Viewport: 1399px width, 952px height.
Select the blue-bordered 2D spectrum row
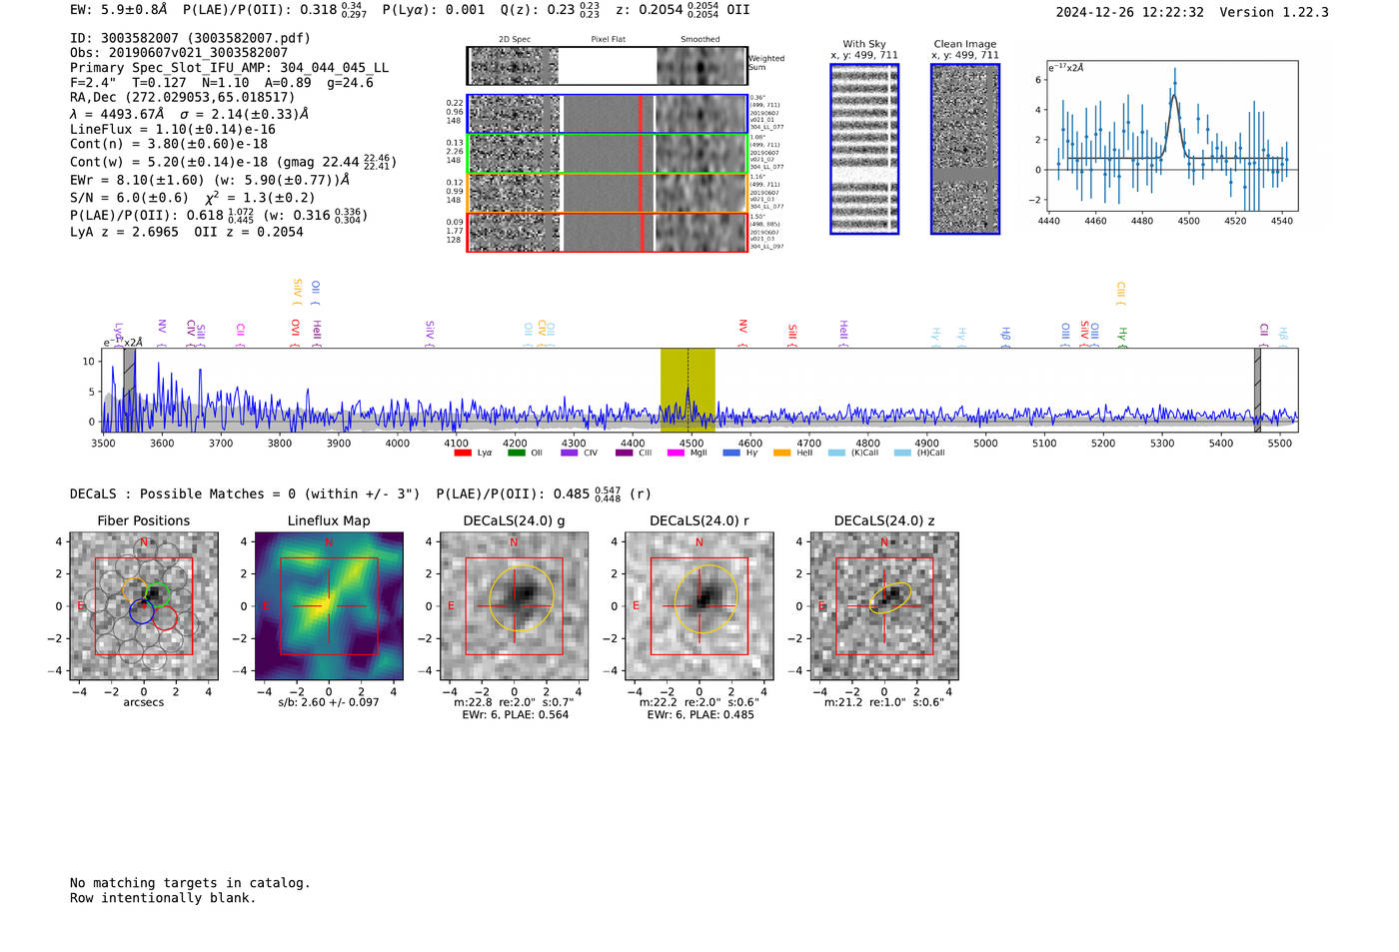click(x=608, y=114)
